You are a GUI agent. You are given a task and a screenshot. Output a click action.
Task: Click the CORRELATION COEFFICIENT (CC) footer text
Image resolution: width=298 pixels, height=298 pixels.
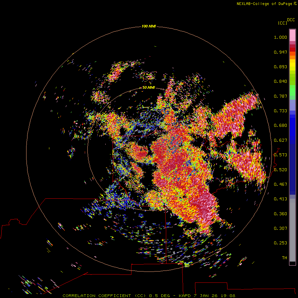pos(104,296)
